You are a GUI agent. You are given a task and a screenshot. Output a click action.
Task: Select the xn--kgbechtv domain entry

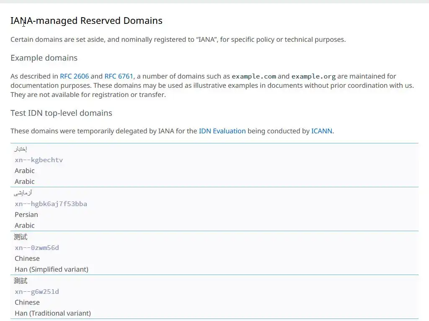(x=39, y=160)
